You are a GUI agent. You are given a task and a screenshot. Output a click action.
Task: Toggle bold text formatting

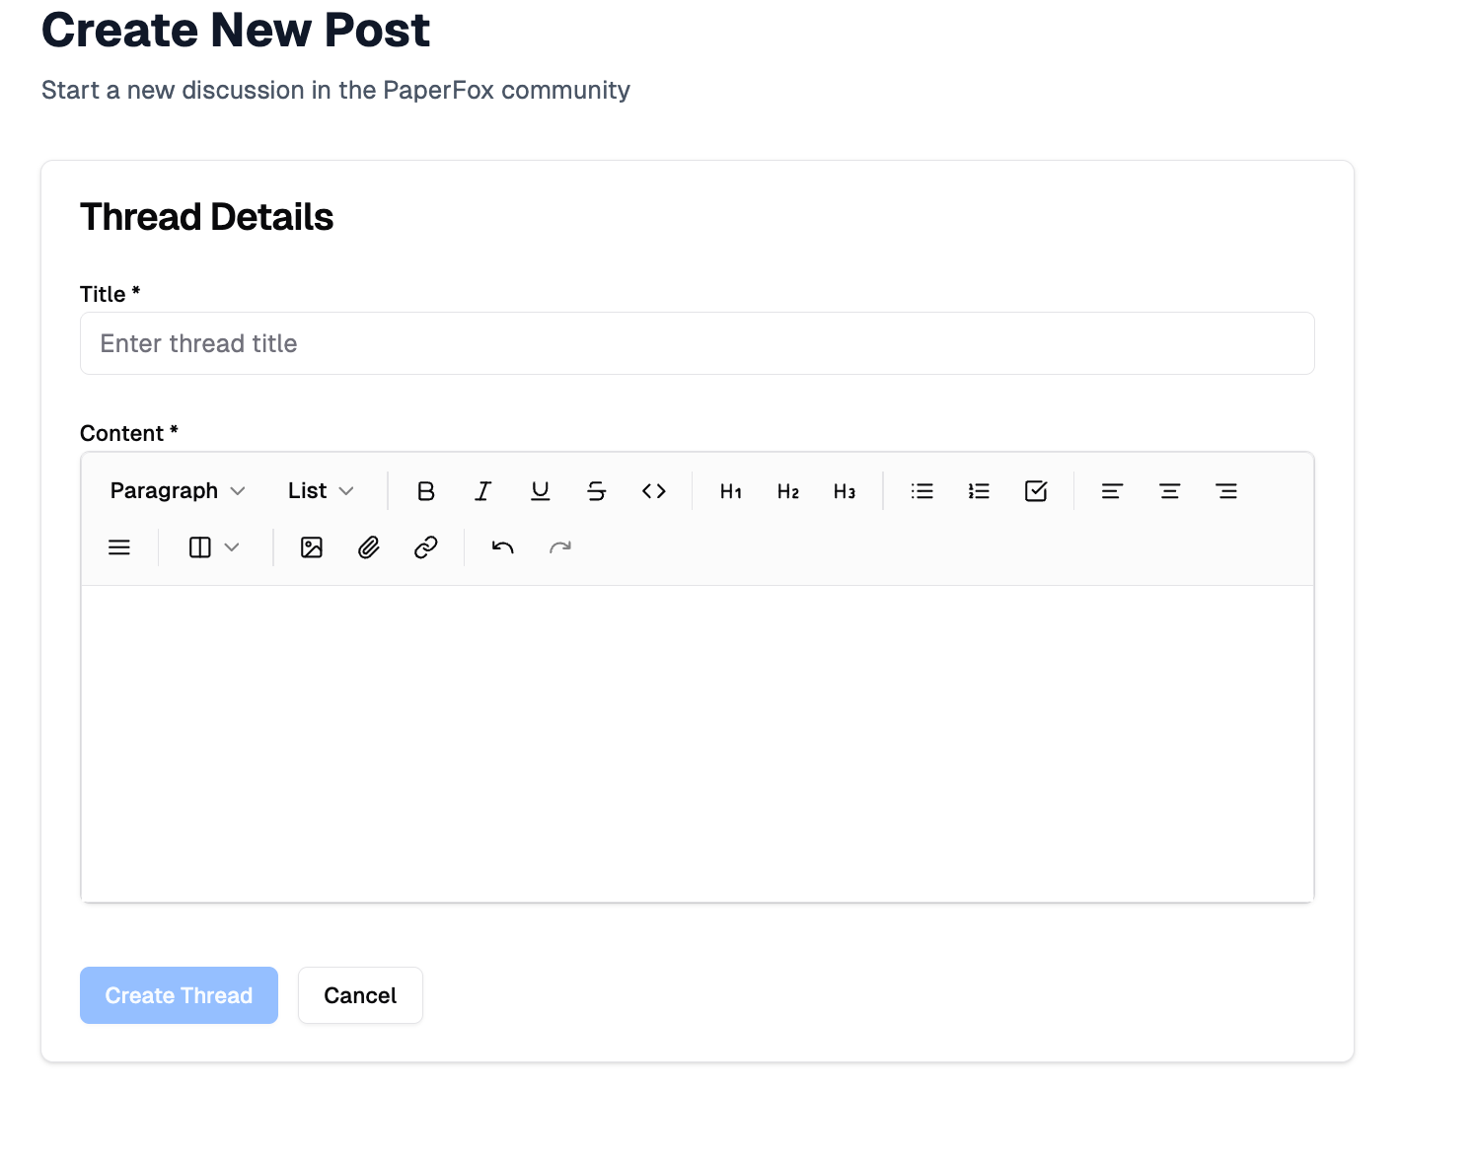[425, 491]
